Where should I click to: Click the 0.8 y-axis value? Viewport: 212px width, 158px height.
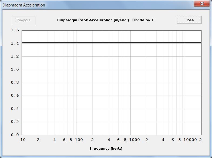[15, 82]
